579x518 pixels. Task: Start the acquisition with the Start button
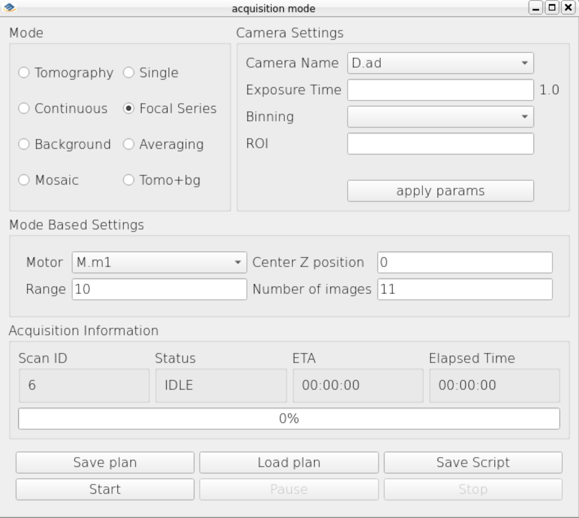[105, 490]
